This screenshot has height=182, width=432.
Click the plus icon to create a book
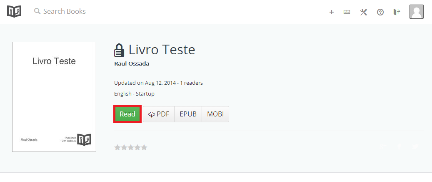[x=332, y=12]
